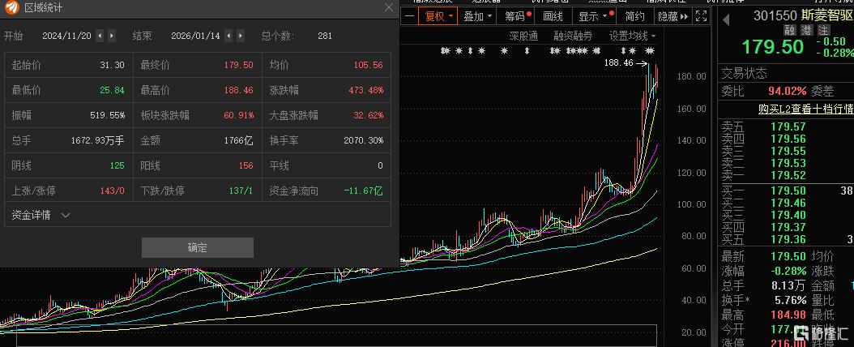Click the 深股通 tag above chart
This screenshot has width=854, height=347.
tap(523, 36)
